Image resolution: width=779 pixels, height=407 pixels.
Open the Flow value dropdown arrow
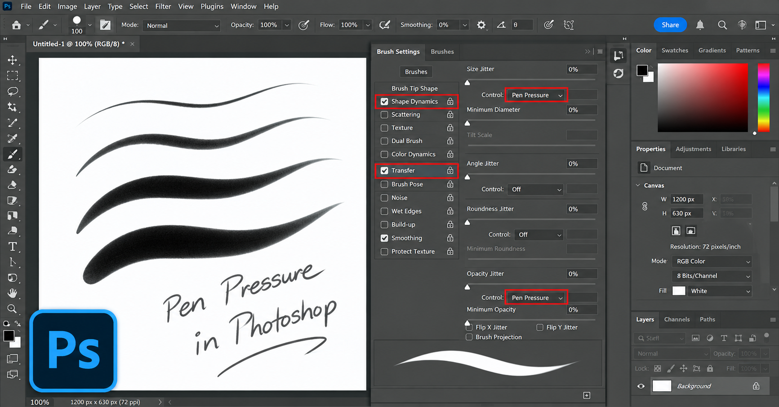[368, 25]
